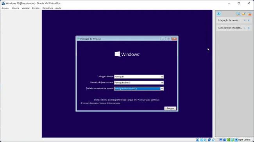Click the optical disk indicator in status bar
The image size is (254, 142).
click(202, 140)
